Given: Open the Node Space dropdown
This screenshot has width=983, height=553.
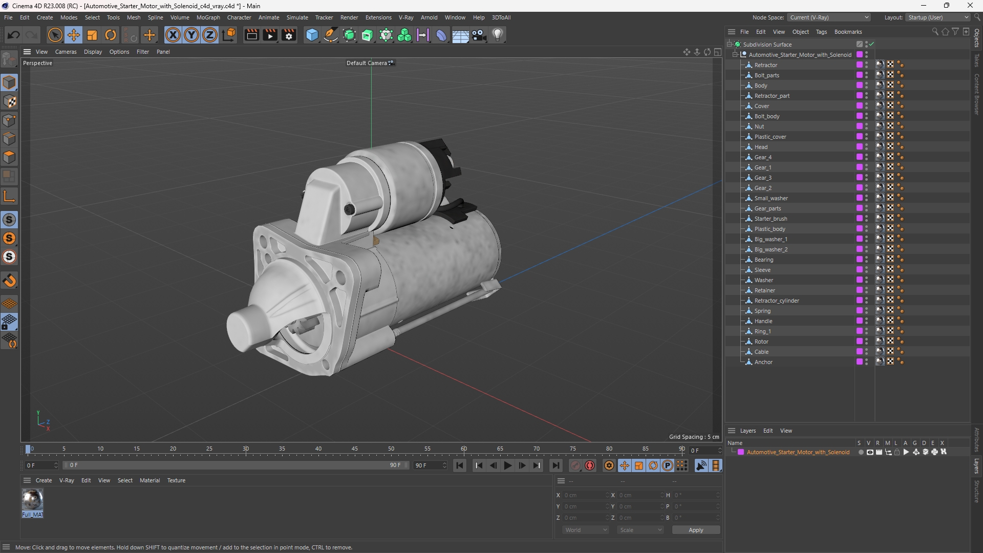Looking at the screenshot, I should pos(829,17).
